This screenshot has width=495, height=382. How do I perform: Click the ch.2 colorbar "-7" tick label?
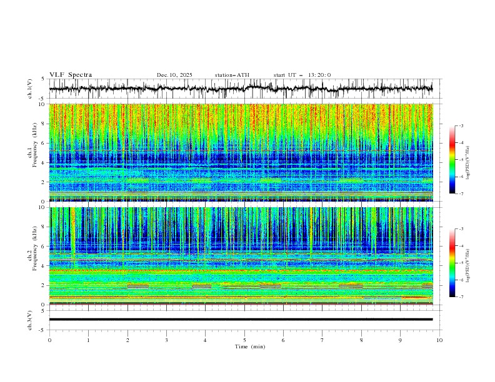(461, 296)
